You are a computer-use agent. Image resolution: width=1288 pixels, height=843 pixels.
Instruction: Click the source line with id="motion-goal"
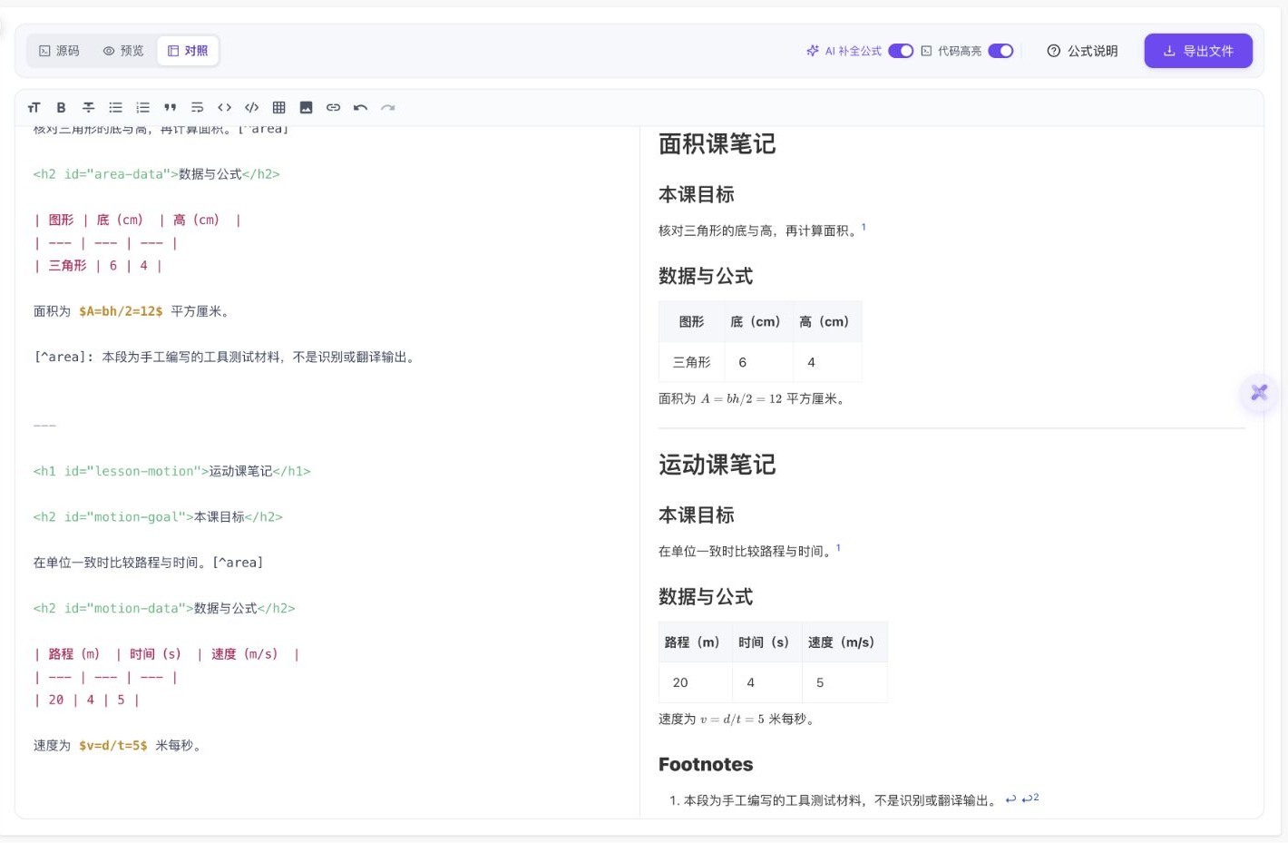coord(158,516)
